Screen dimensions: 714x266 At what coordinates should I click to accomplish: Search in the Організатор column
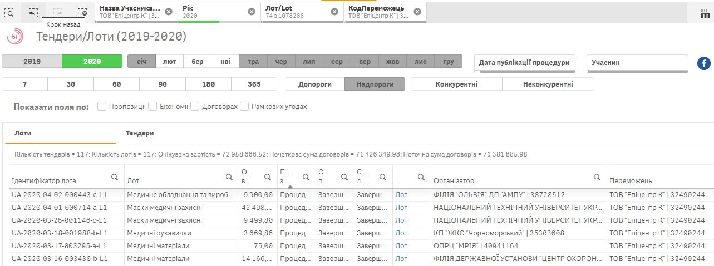click(x=597, y=177)
